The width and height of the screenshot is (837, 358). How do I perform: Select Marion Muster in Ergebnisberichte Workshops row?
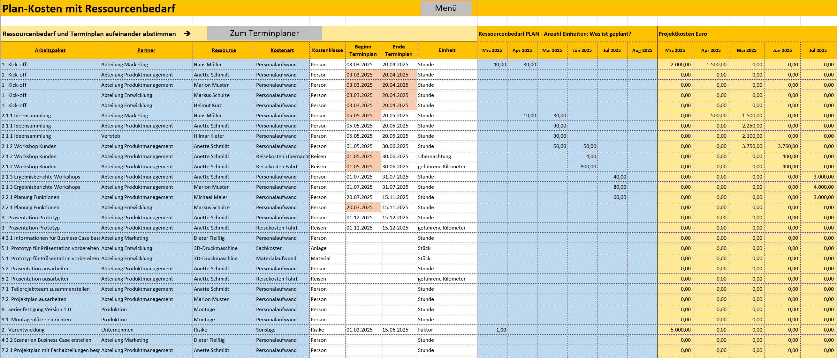pyautogui.click(x=224, y=187)
